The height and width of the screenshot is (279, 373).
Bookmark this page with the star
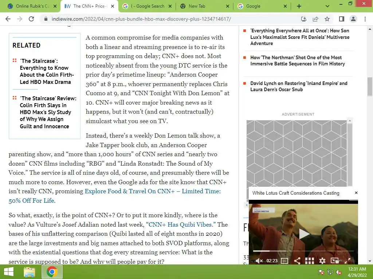tap(327, 19)
